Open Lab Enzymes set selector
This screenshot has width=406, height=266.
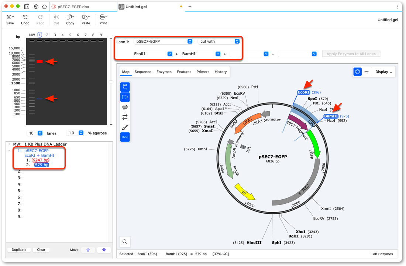pyautogui.click(x=382, y=254)
